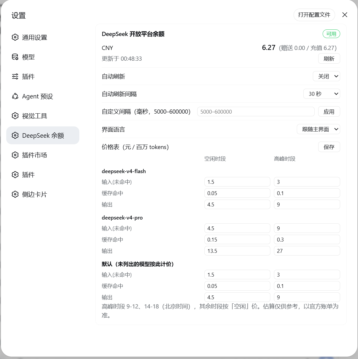Open the 界面语言 dropdown
358x359 pixels.
318,129
